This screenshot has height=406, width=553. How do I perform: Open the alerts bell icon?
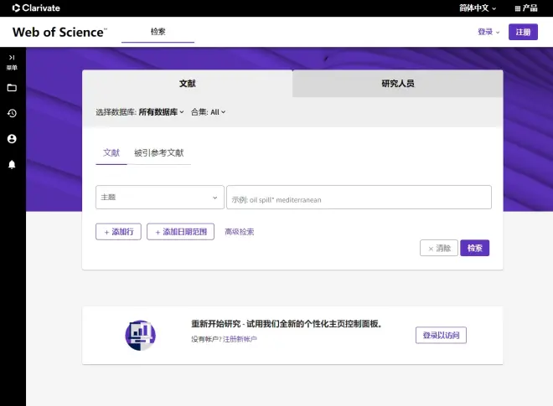pos(12,165)
